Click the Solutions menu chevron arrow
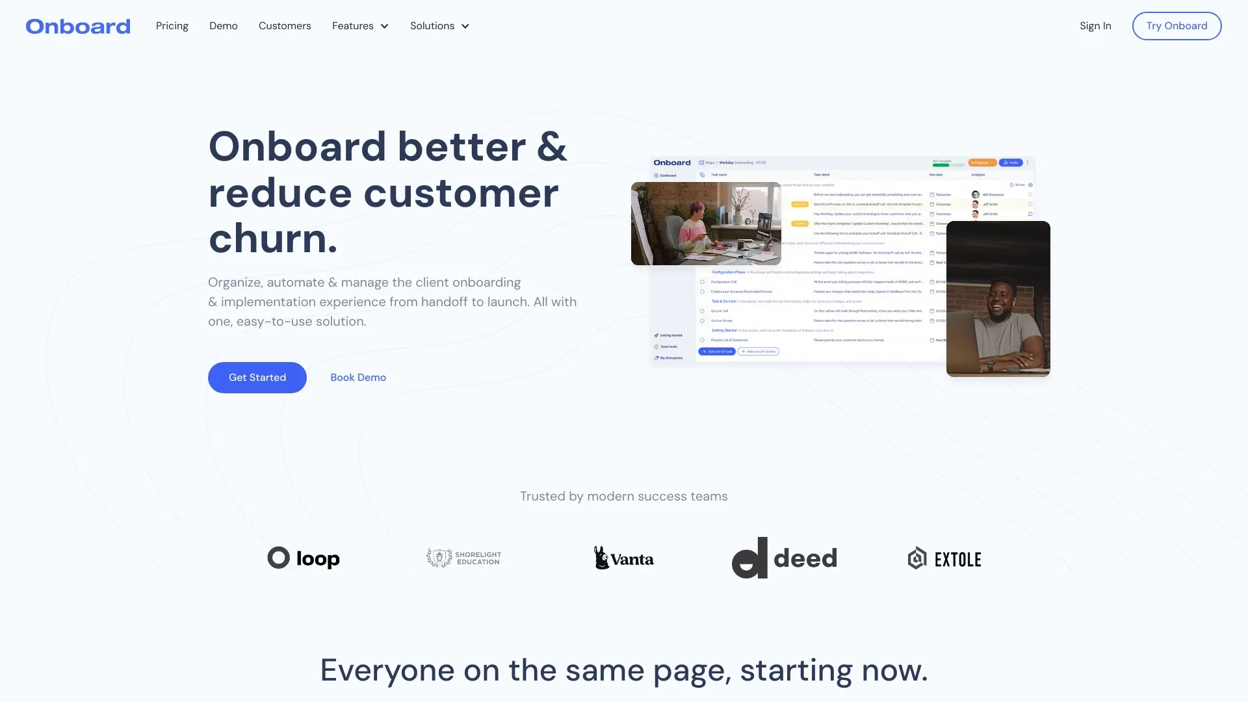Viewport: 1248px width, 702px height. (465, 26)
